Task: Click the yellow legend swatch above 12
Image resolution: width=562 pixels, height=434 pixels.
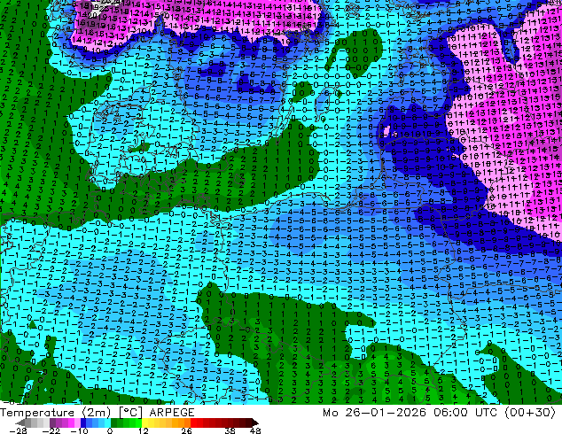Action: click(x=144, y=422)
